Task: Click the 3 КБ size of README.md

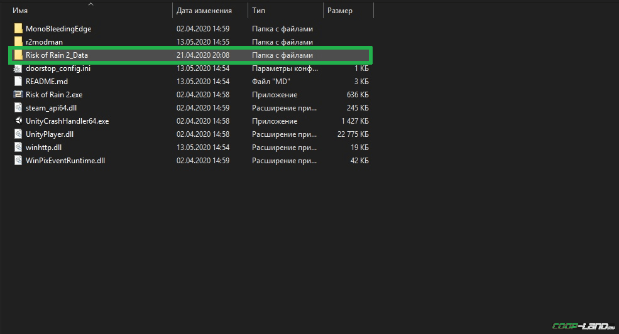Action: pyautogui.click(x=361, y=81)
